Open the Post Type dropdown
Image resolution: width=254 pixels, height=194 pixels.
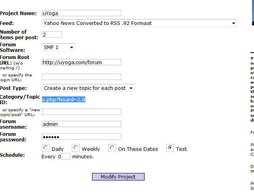pyautogui.click(x=88, y=88)
